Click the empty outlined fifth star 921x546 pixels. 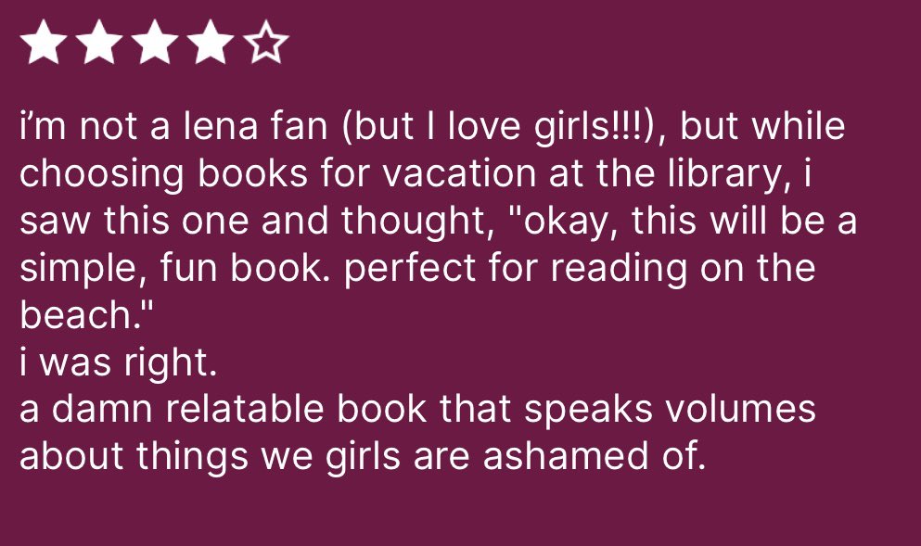coord(265,42)
